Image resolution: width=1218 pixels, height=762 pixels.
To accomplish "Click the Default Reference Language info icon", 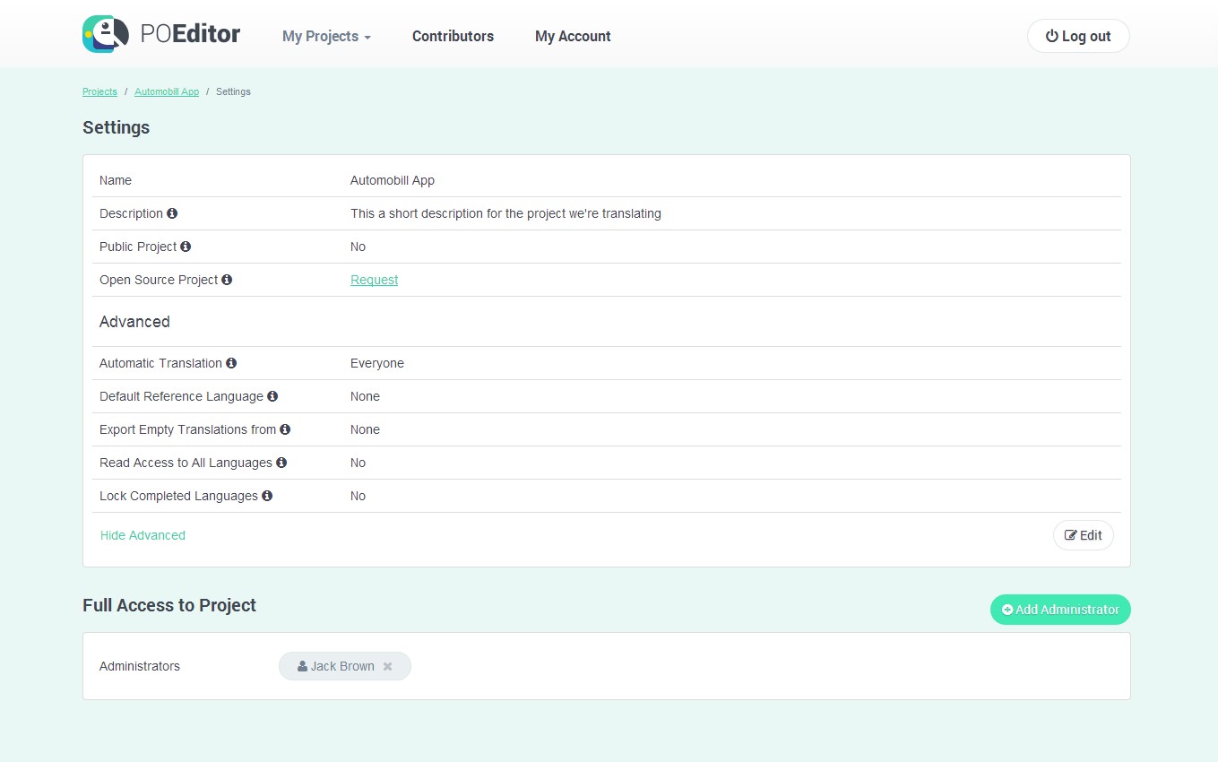I will pyautogui.click(x=272, y=396).
